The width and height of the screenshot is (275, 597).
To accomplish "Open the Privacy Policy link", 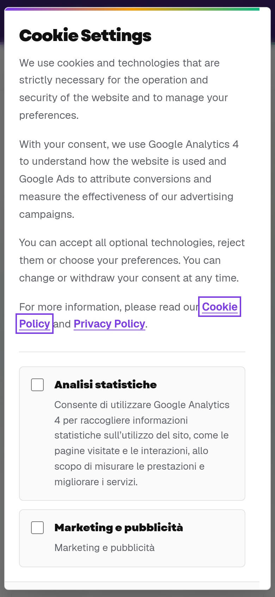I will click(109, 324).
